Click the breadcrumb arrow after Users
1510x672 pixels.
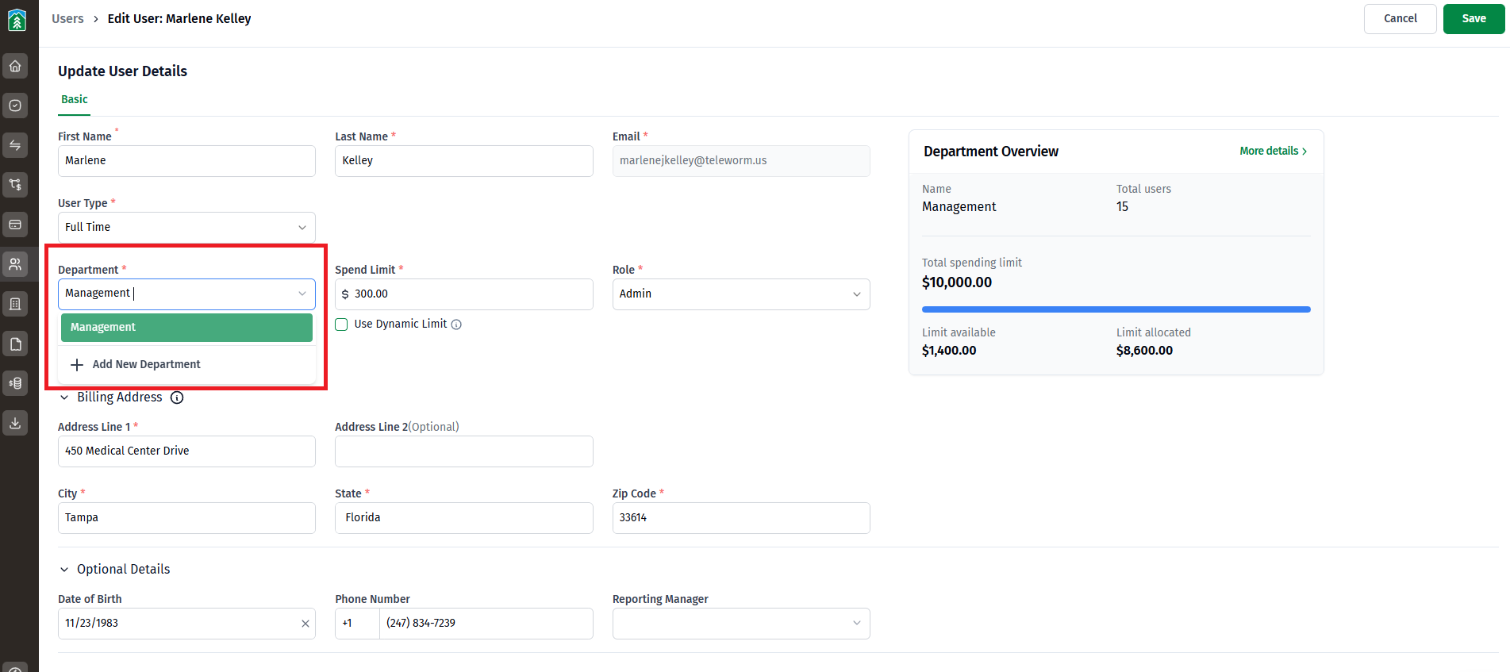96,19
